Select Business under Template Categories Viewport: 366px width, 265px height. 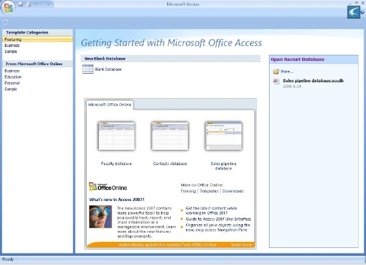[12, 46]
